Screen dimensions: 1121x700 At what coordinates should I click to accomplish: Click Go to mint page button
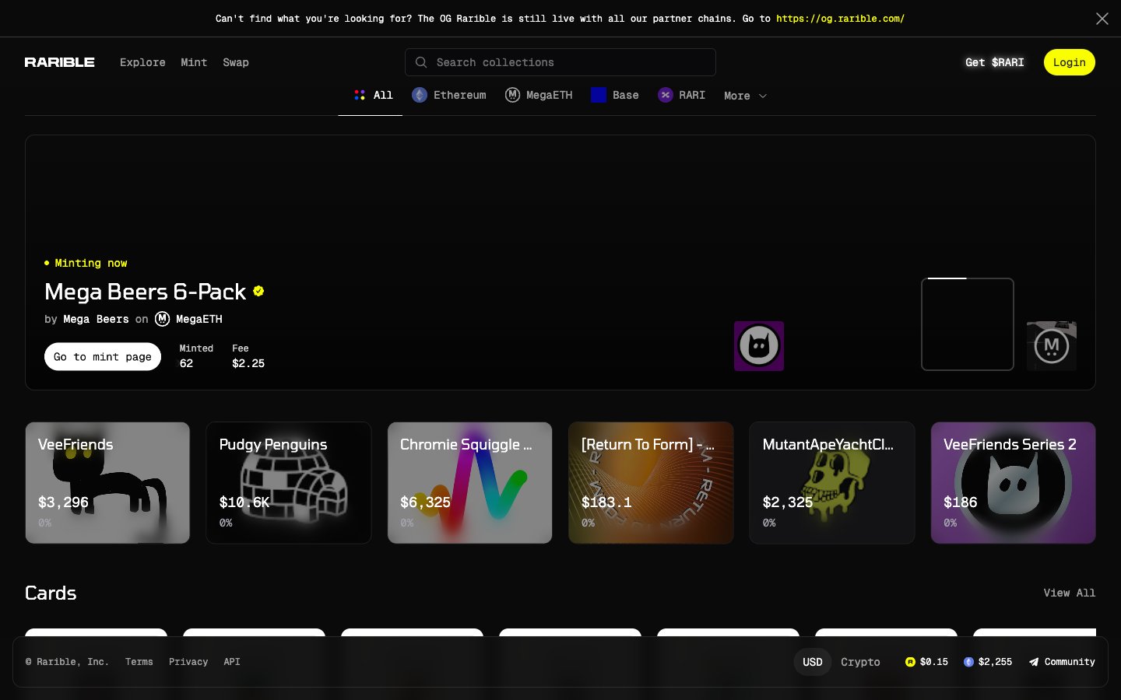pyautogui.click(x=103, y=357)
